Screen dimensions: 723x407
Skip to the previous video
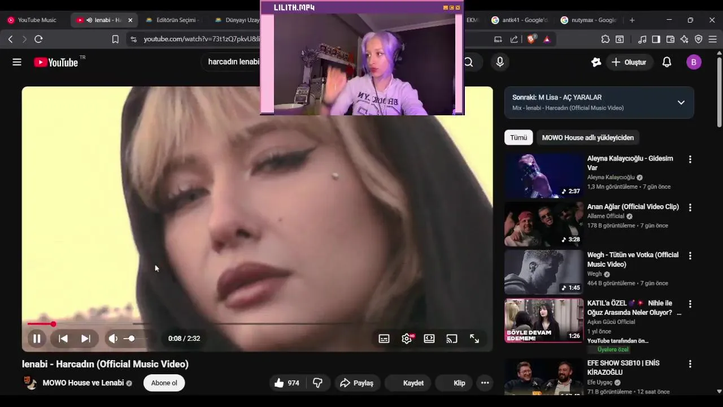tap(63, 339)
